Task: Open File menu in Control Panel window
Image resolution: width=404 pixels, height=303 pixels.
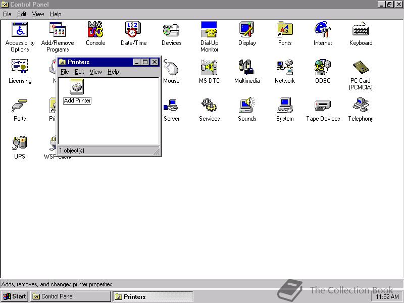Action: pyautogui.click(x=7, y=14)
